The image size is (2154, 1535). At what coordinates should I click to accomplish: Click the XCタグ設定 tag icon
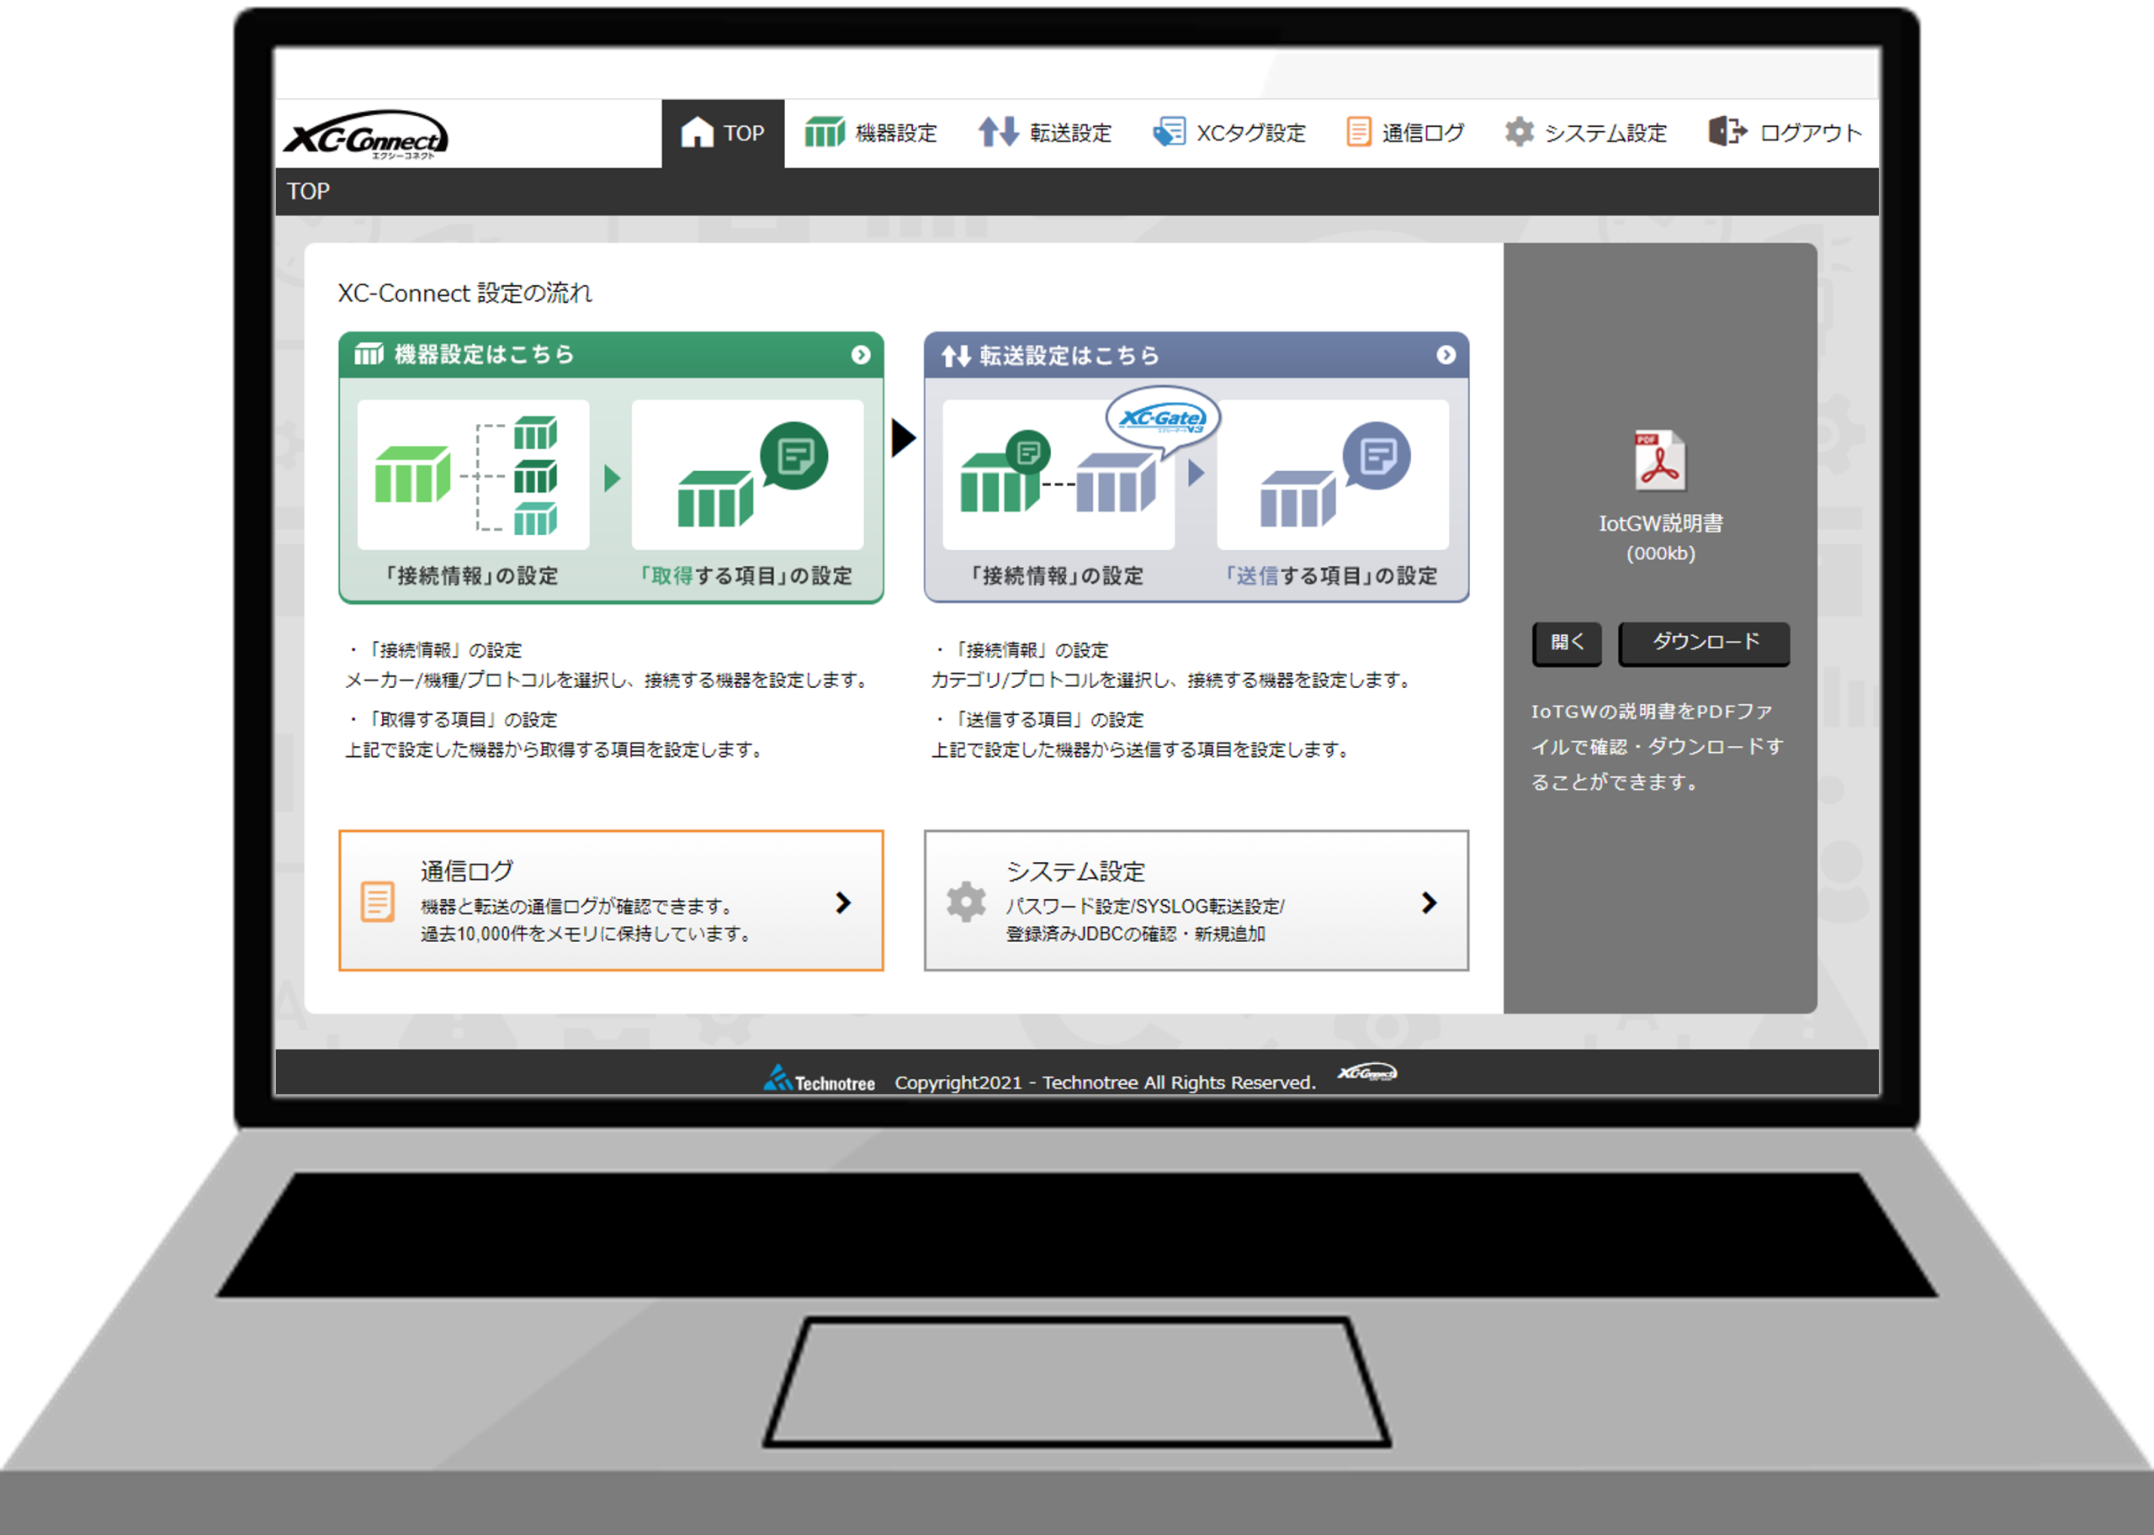(x=1170, y=131)
